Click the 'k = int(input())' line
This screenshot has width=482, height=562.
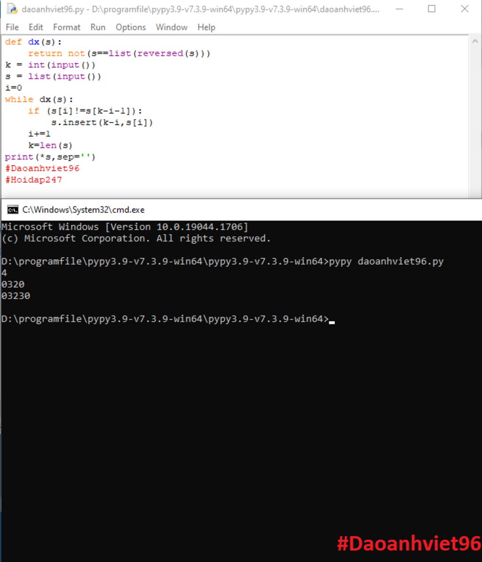click(50, 65)
